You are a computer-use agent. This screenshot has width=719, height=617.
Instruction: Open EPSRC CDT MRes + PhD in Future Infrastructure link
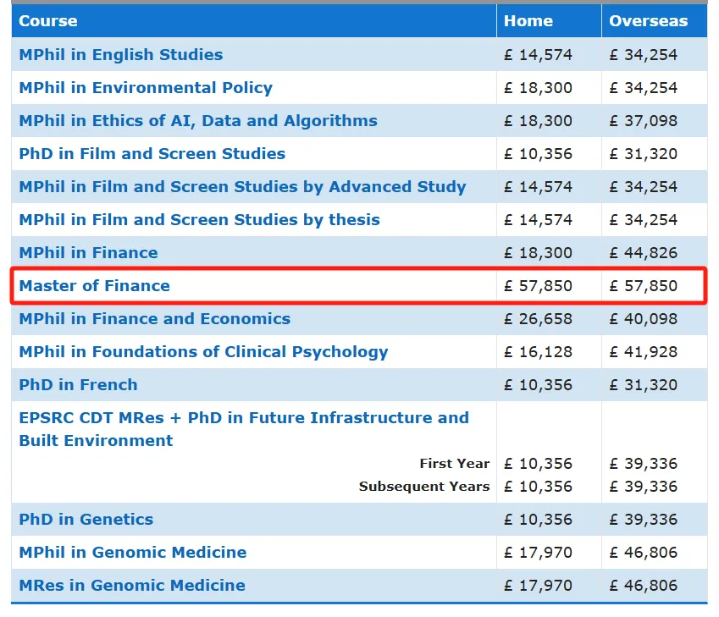[x=243, y=418]
